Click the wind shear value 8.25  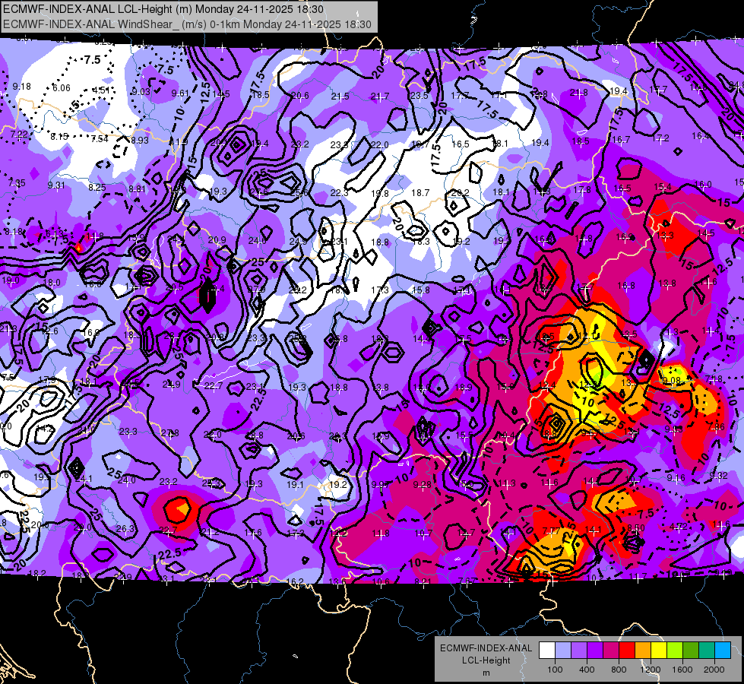[x=97, y=187]
